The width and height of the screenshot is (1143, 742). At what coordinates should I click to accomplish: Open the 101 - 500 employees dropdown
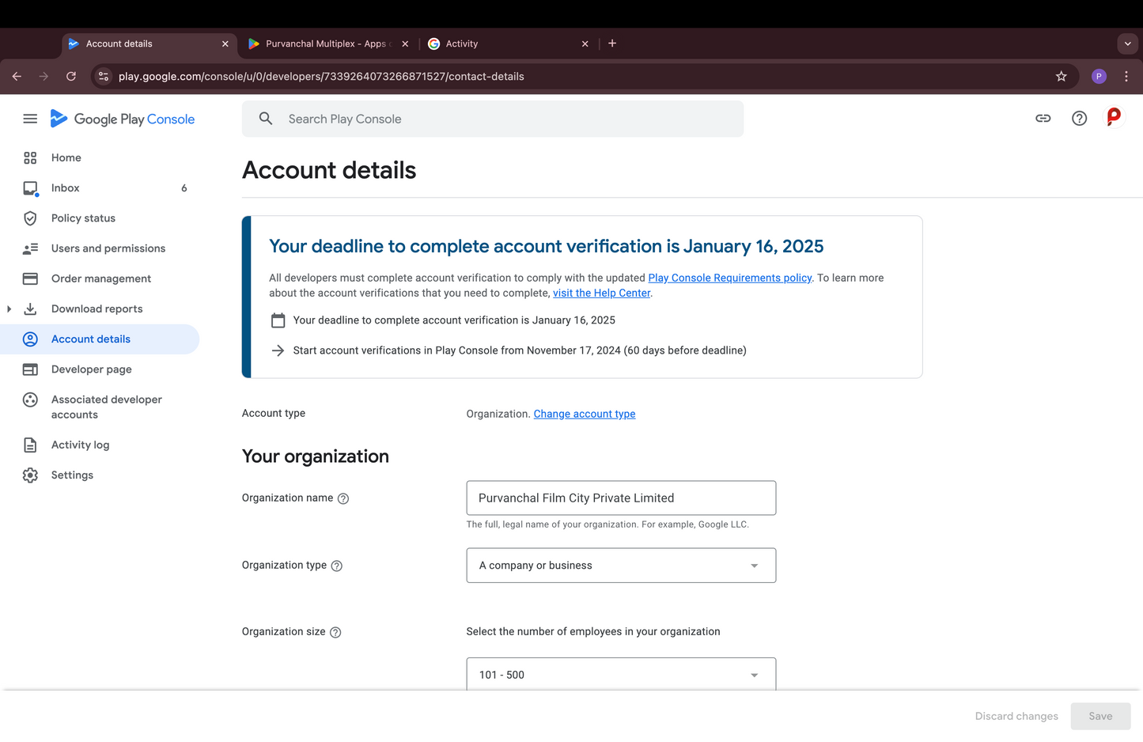620,674
